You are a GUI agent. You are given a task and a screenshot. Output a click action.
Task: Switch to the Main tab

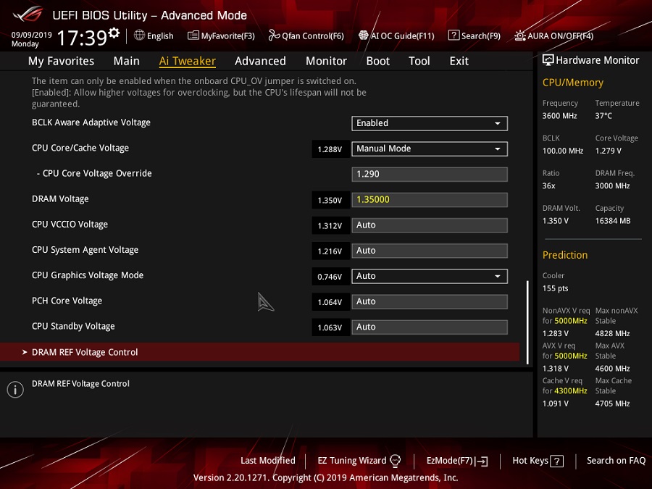point(126,61)
